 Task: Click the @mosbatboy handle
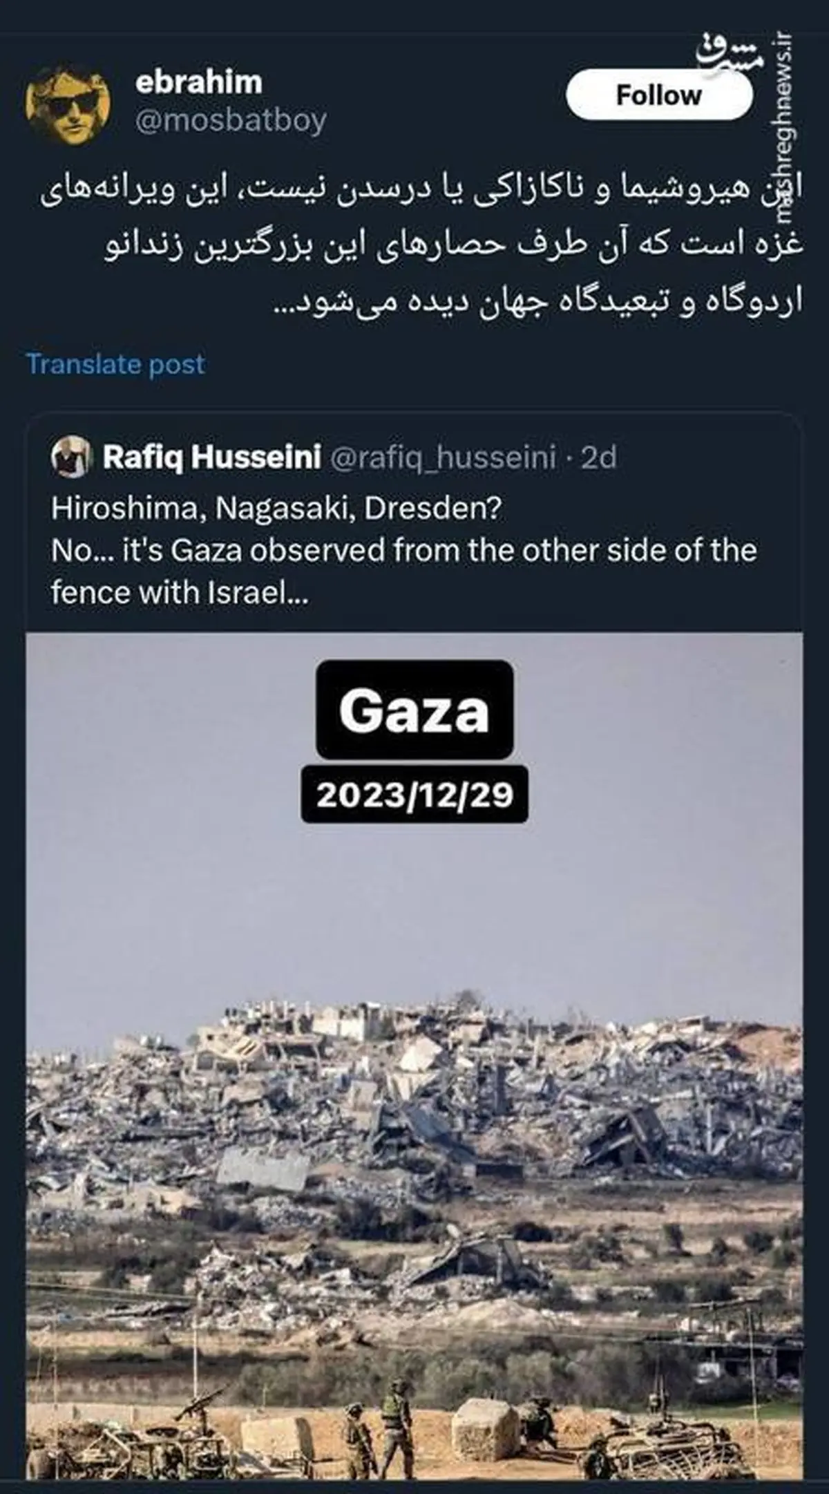pyautogui.click(x=231, y=120)
